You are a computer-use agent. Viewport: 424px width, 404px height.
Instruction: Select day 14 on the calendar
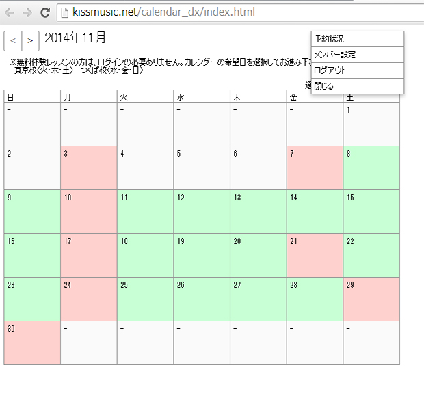[x=315, y=212]
